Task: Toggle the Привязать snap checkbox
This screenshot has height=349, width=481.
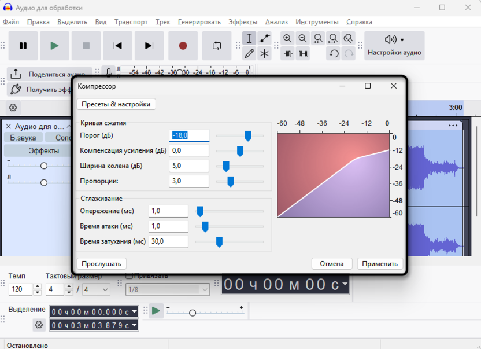Action: tap(129, 276)
